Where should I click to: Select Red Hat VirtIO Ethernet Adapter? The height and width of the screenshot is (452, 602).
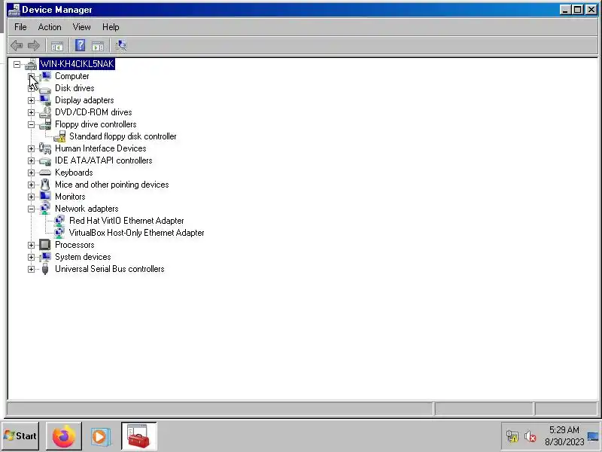126,221
